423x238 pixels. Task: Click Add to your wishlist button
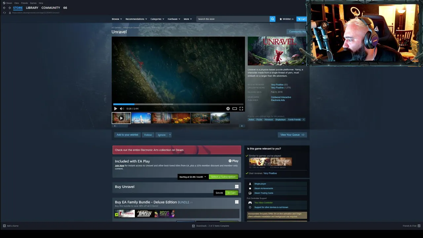point(127,135)
